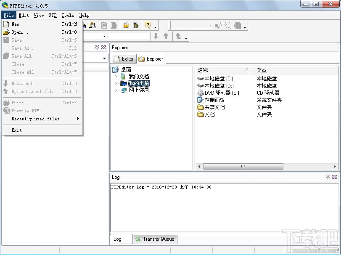Expand the 我的电脑 tree node

116,83
